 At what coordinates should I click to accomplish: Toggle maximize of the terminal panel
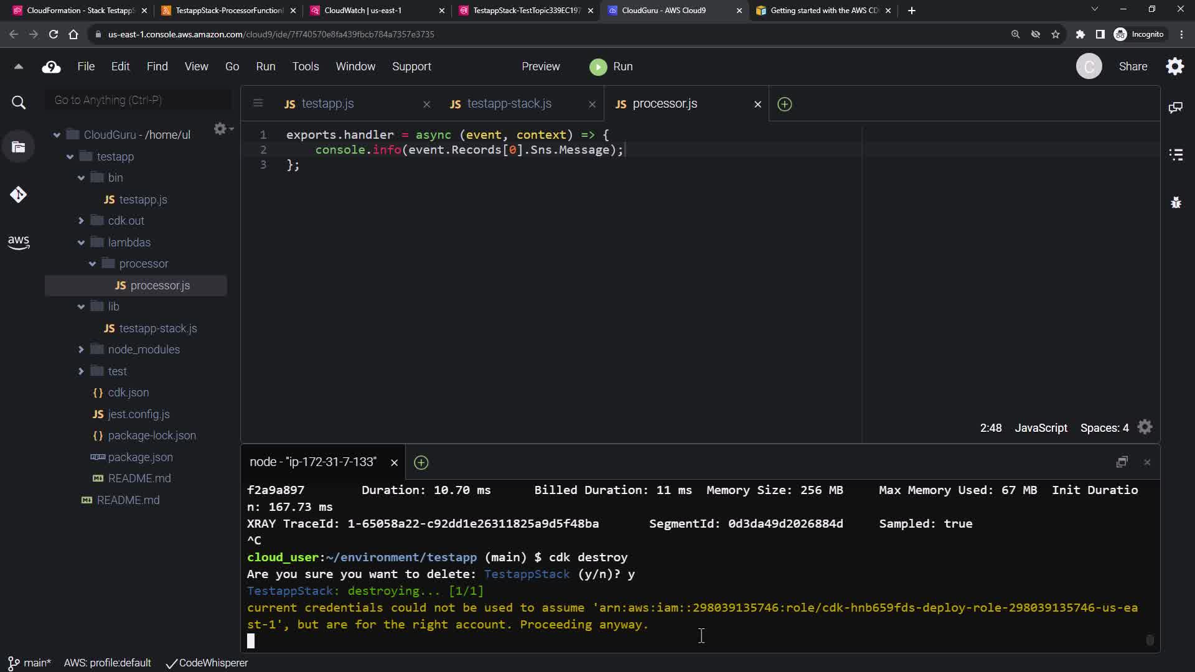(1122, 462)
